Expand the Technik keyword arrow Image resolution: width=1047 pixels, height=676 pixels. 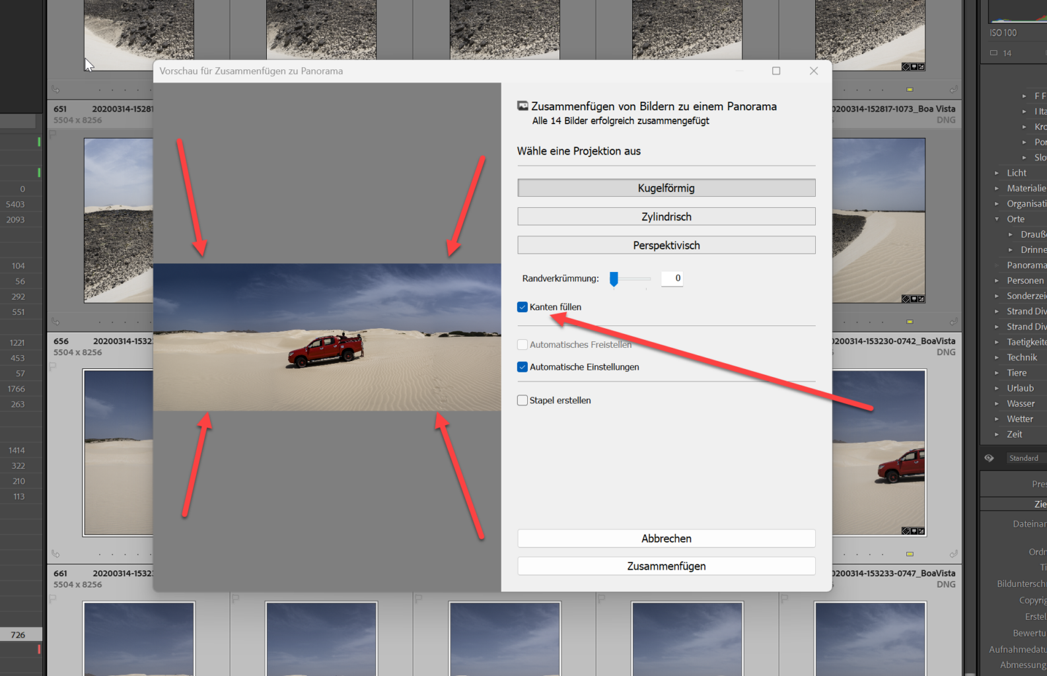point(997,357)
